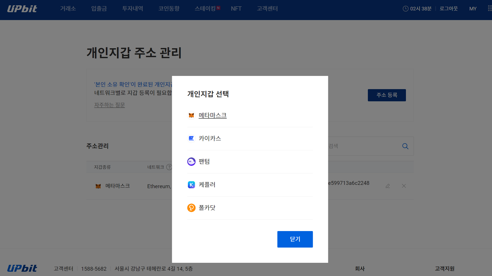This screenshot has height=276, width=492.
Task: Click the 로그아웃 link
Action: coord(449,9)
